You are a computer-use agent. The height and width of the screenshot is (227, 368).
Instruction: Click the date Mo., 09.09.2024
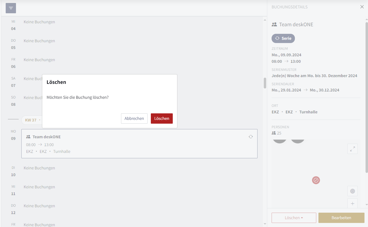(x=286, y=55)
